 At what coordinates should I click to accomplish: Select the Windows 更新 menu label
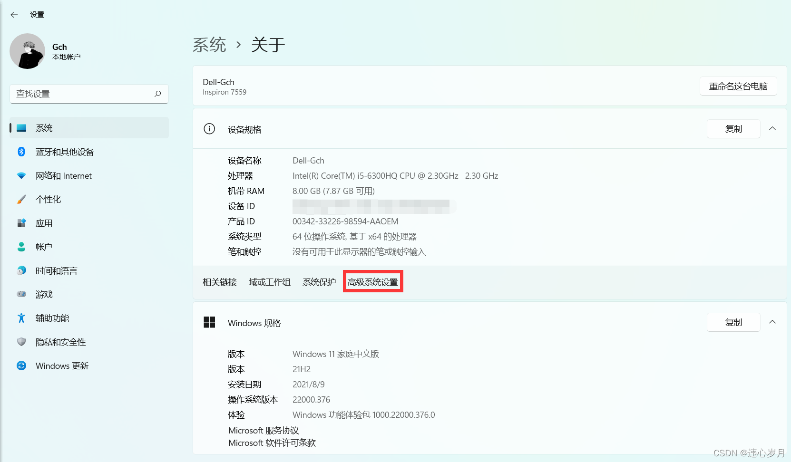click(x=62, y=366)
